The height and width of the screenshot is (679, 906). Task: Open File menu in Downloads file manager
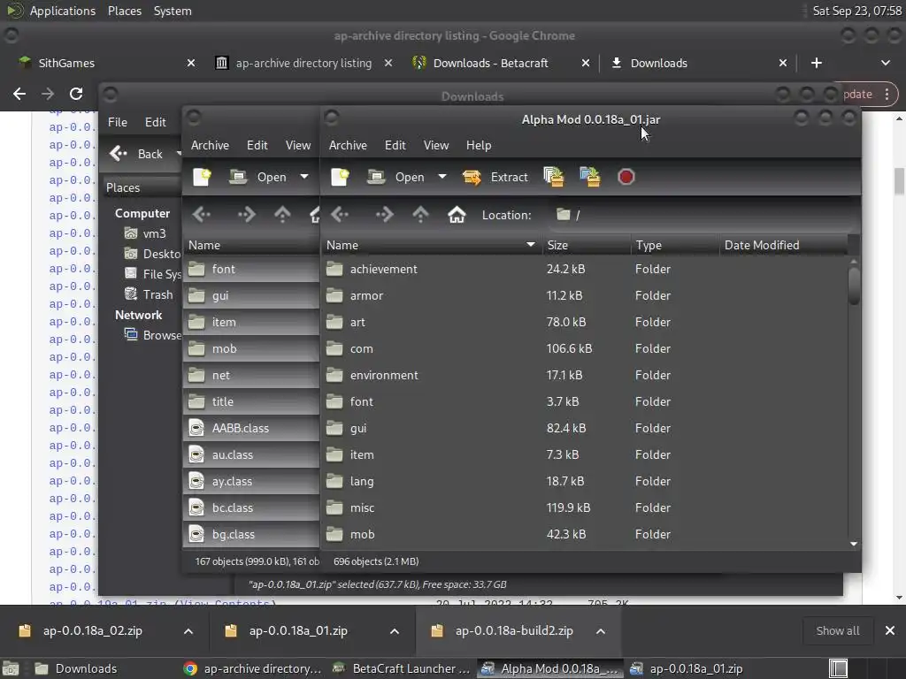[118, 122]
